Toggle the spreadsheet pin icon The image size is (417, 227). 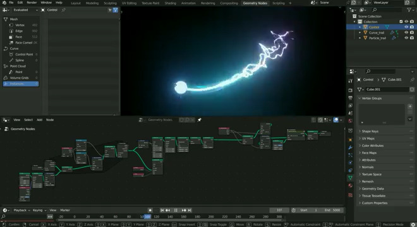64,10
